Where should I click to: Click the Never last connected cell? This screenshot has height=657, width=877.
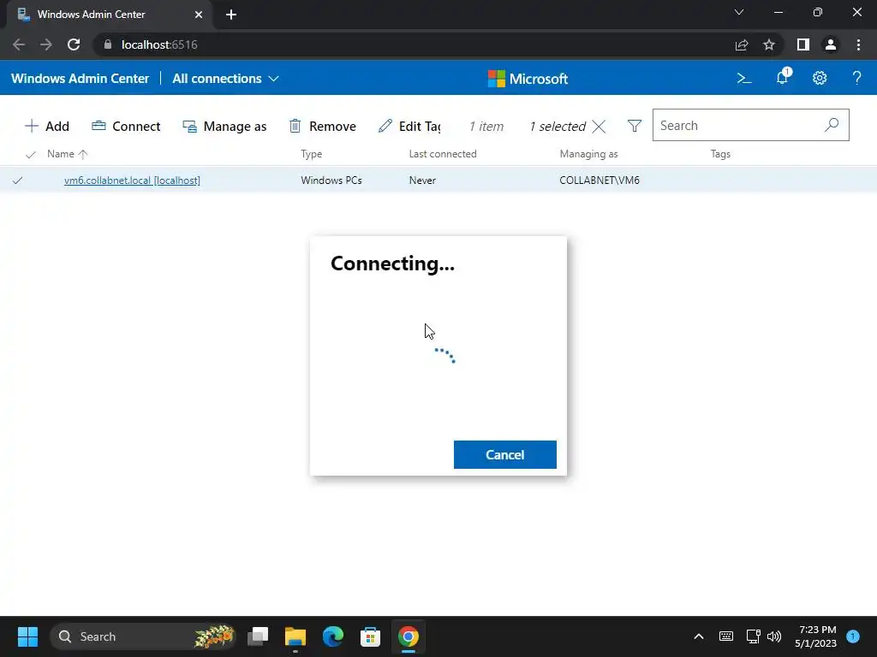[x=422, y=181]
